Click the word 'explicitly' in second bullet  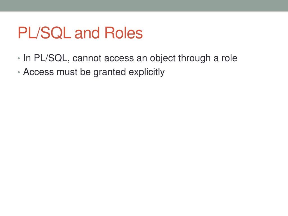pos(147,73)
